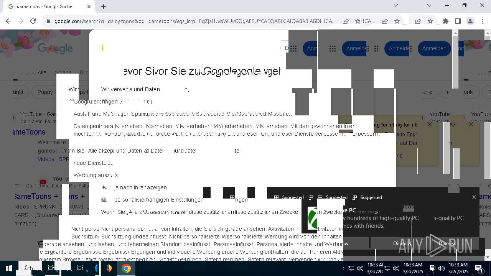
Task: Open the 'Bild' search tab
Action: pos(84,72)
